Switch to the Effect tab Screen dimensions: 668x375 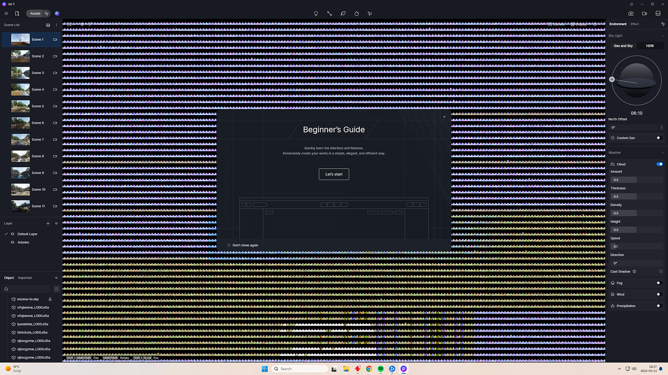pos(635,24)
